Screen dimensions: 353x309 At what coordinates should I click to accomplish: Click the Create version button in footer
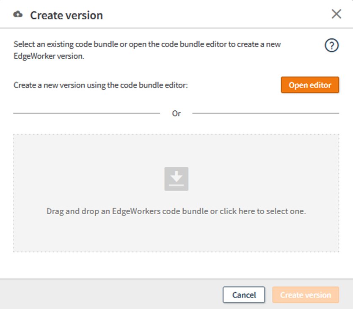[306, 295]
